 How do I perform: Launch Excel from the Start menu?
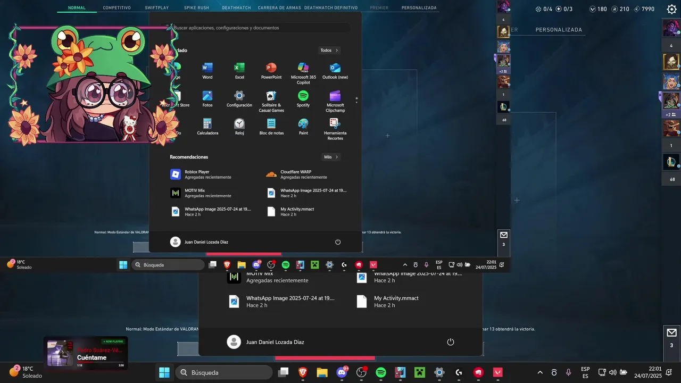(239, 71)
